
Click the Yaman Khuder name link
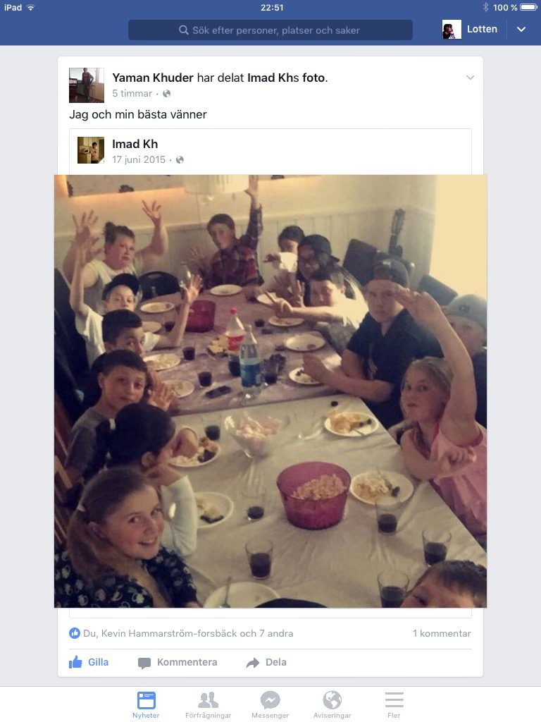click(x=153, y=78)
